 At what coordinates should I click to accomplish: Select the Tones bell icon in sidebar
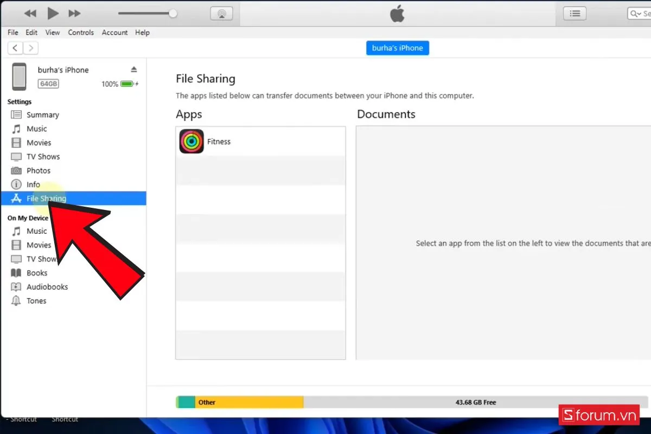[x=17, y=301]
